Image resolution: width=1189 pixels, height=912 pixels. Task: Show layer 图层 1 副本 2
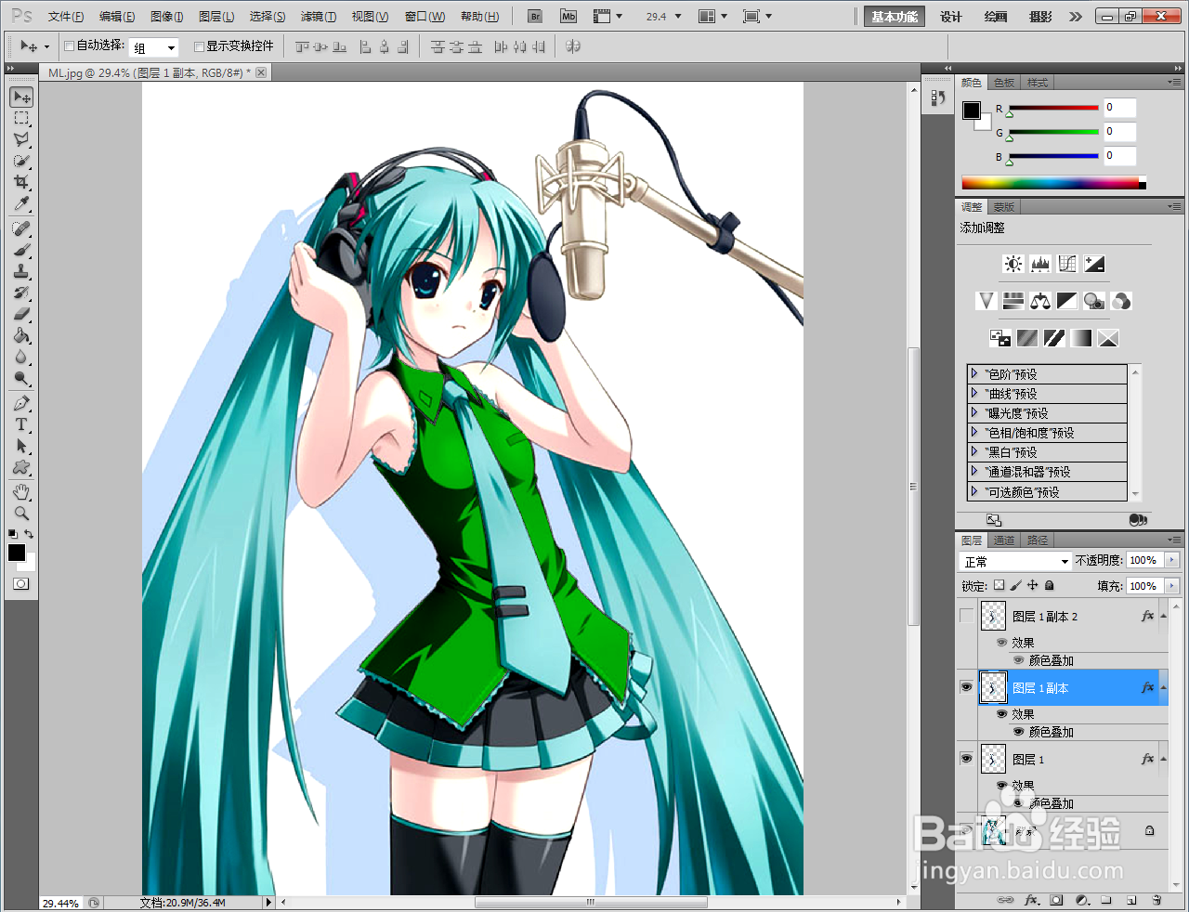[x=967, y=616]
